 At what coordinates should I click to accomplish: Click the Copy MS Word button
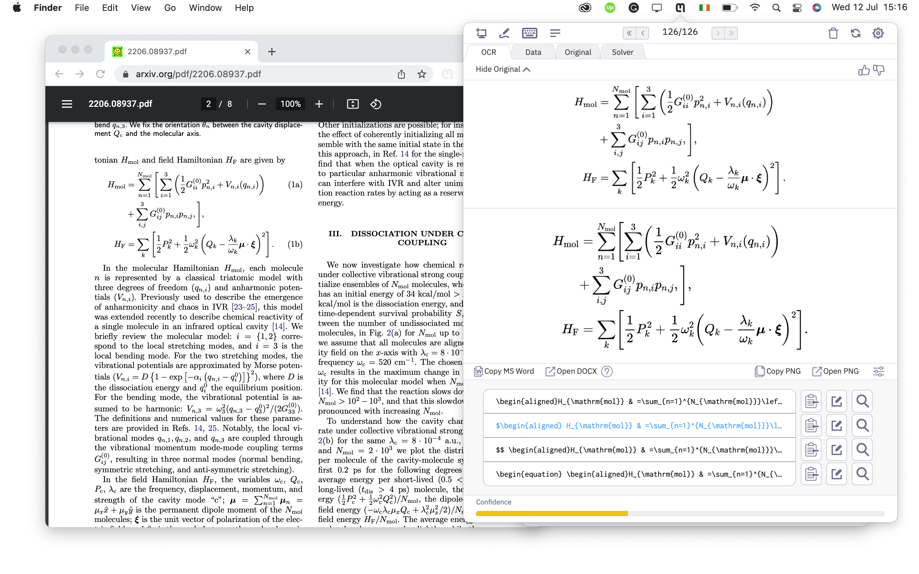click(504, 371)
